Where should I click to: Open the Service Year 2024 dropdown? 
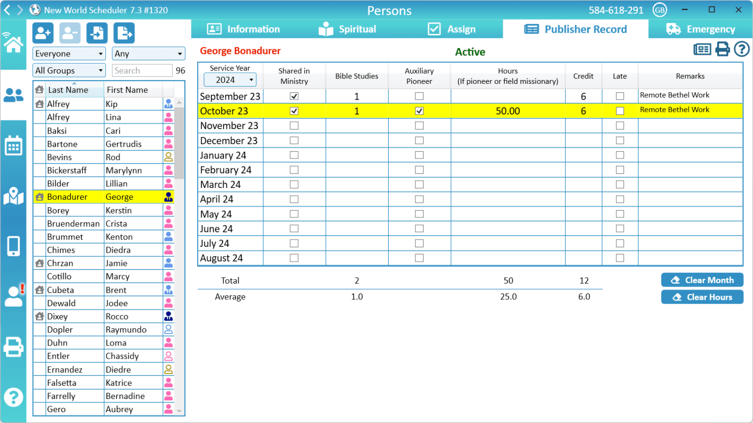point(230,79)
